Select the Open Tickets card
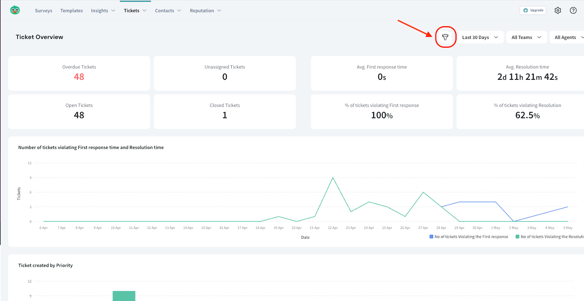This screenshot has height=301, width=584. [79, 111]
